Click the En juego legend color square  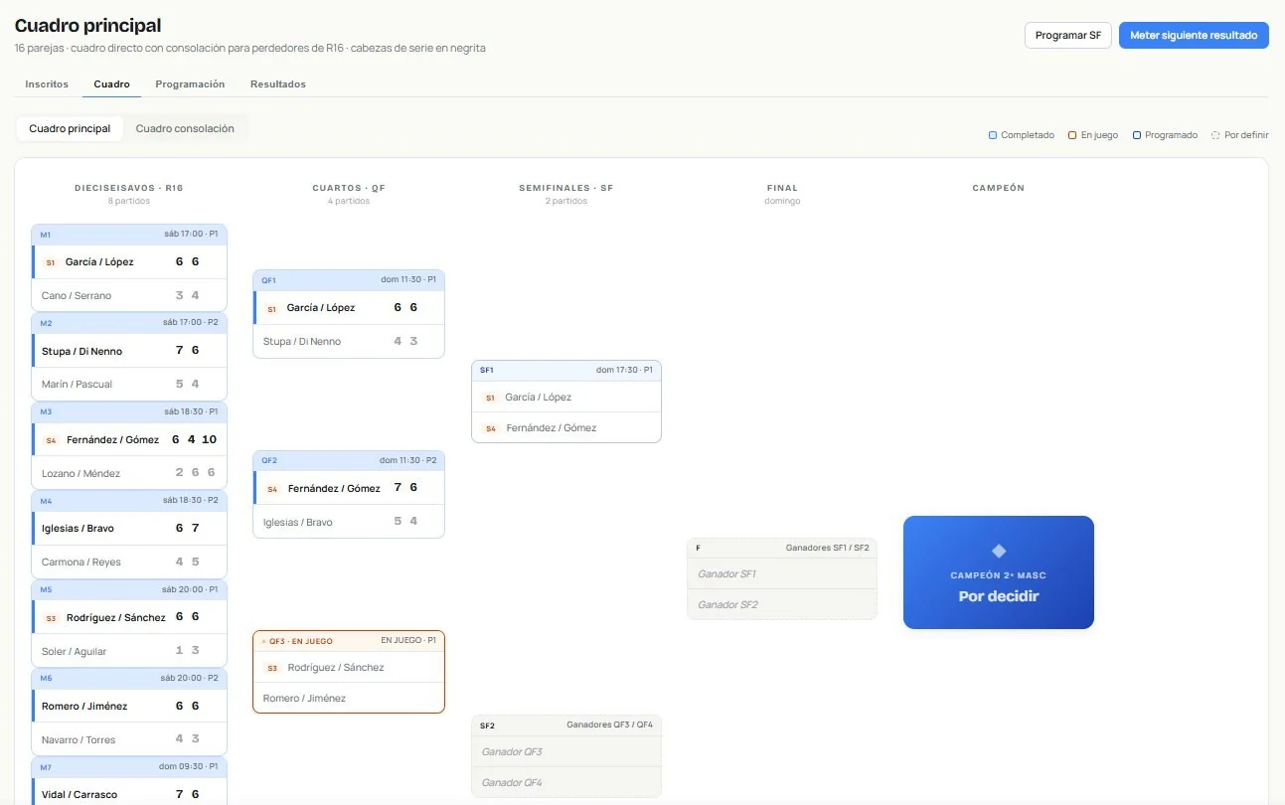pos(1072,135)
